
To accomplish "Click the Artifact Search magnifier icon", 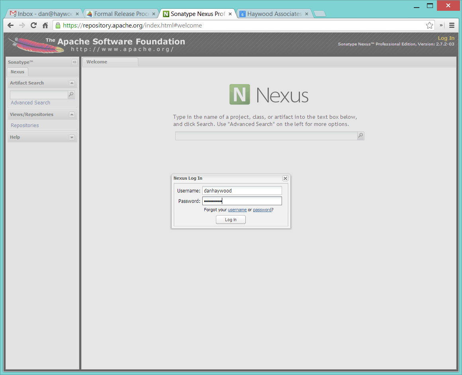I will pos(71,95).
